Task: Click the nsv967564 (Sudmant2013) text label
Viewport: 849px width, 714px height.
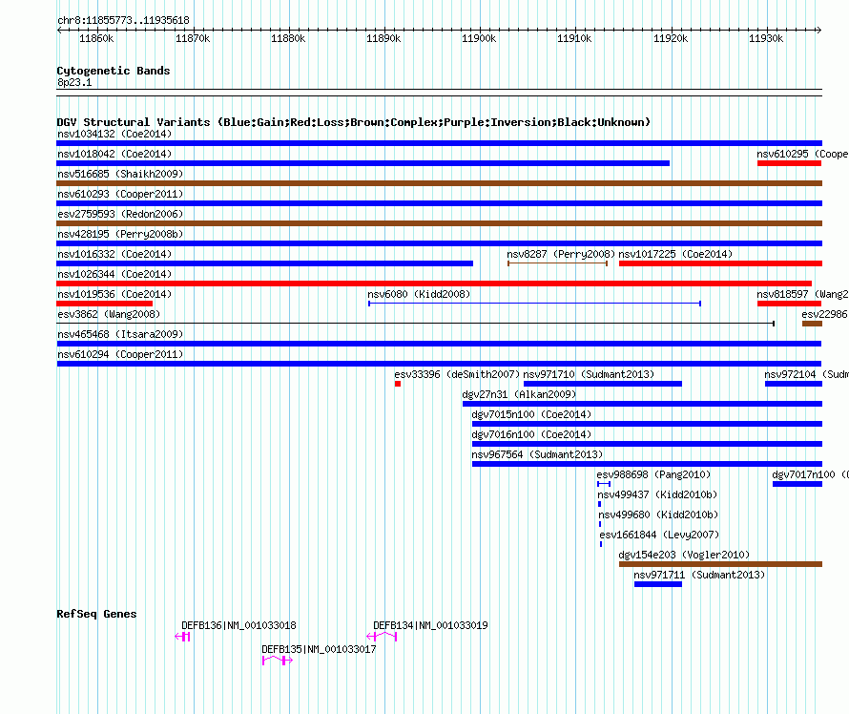Action: tap(537, 454)
